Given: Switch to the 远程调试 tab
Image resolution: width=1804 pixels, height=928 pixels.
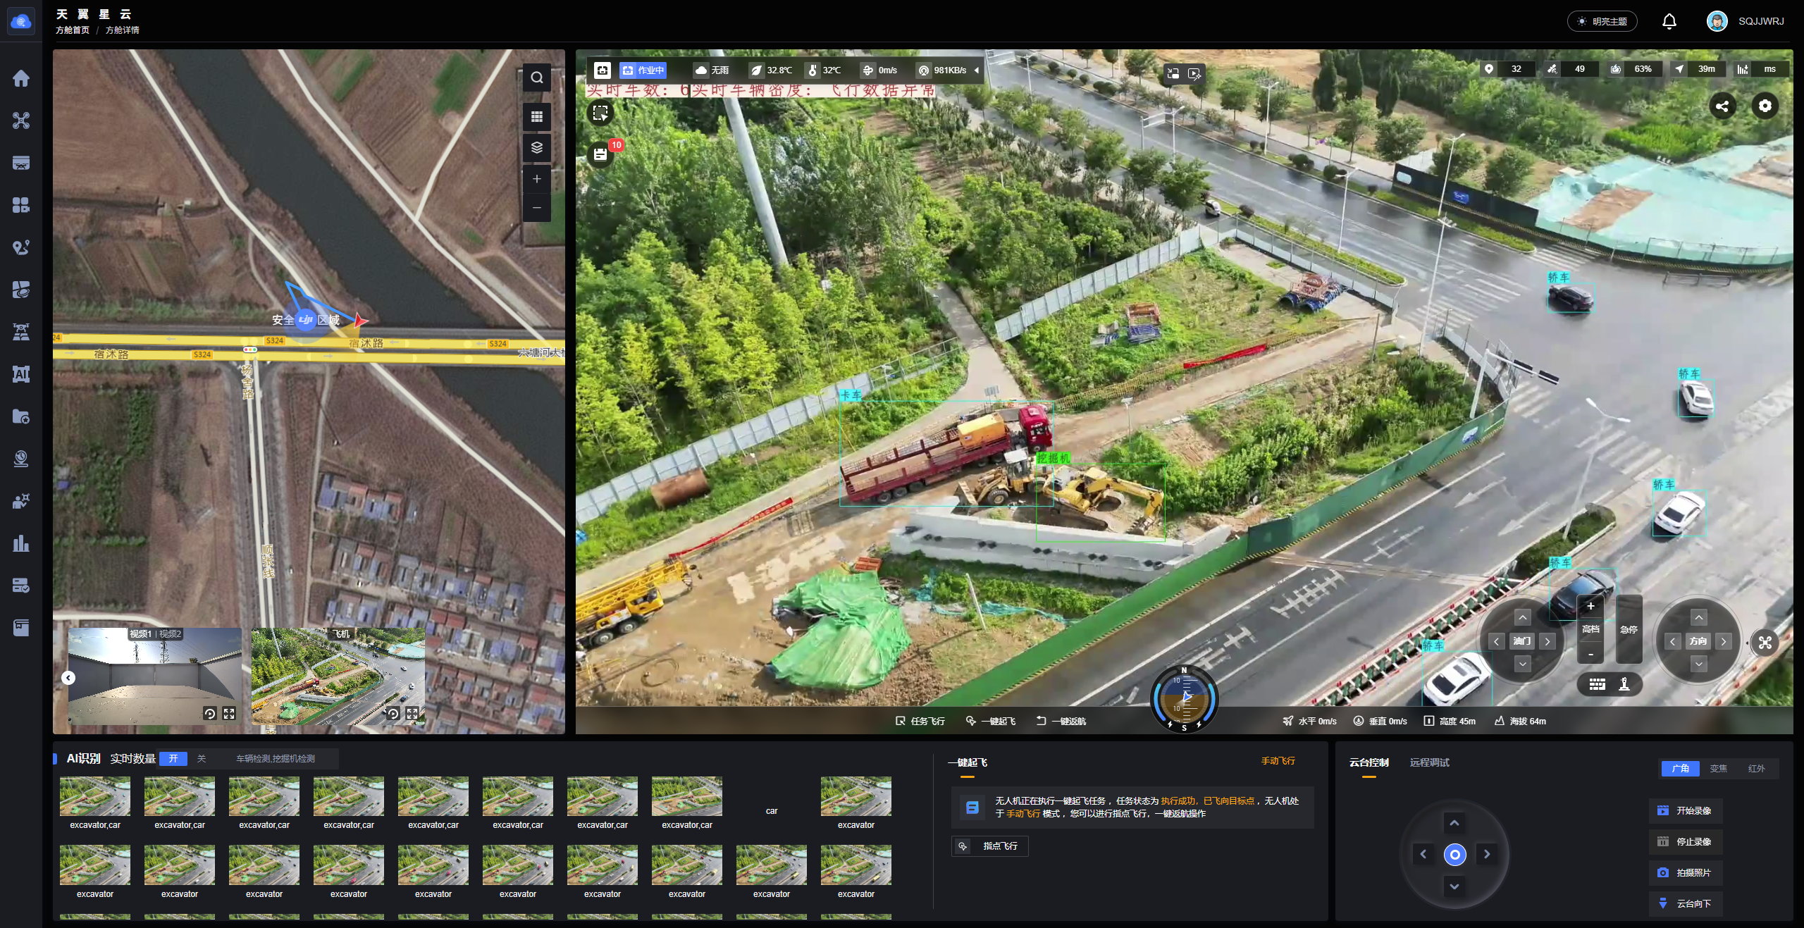Looking at the screenshot, I should click(x=1429, y=762).
